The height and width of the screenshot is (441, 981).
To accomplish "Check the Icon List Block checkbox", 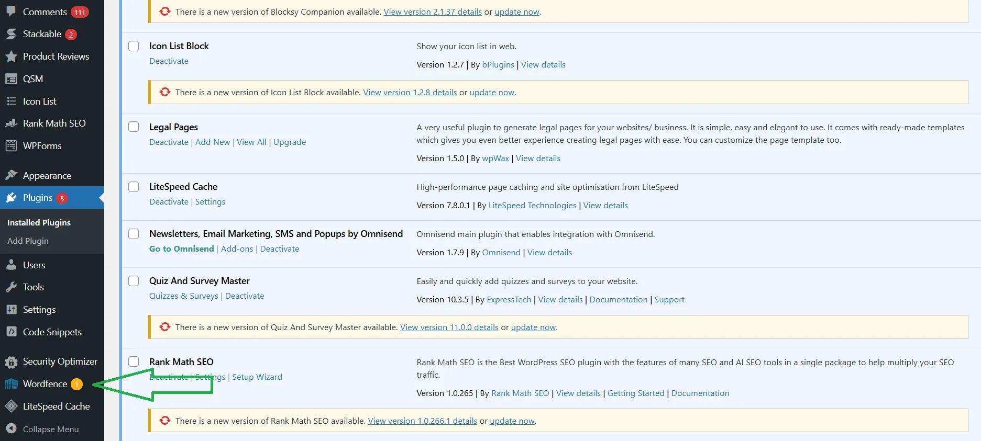I will (x=134, y=46).
